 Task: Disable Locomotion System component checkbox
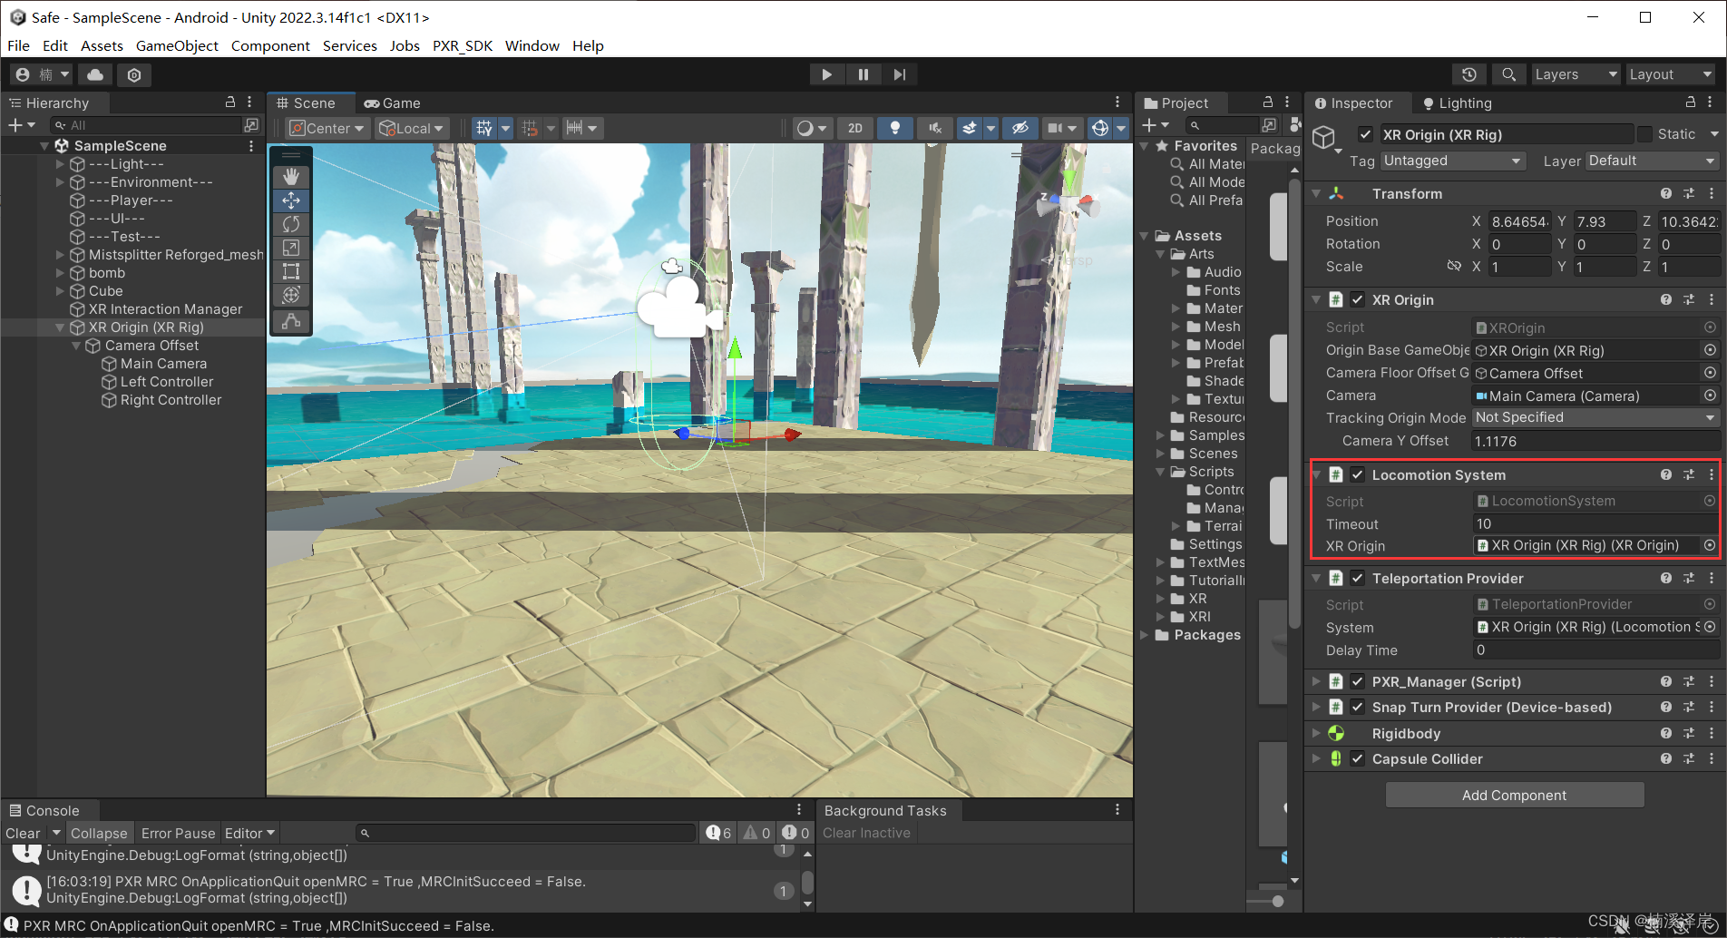click(x=1358, y=474)
